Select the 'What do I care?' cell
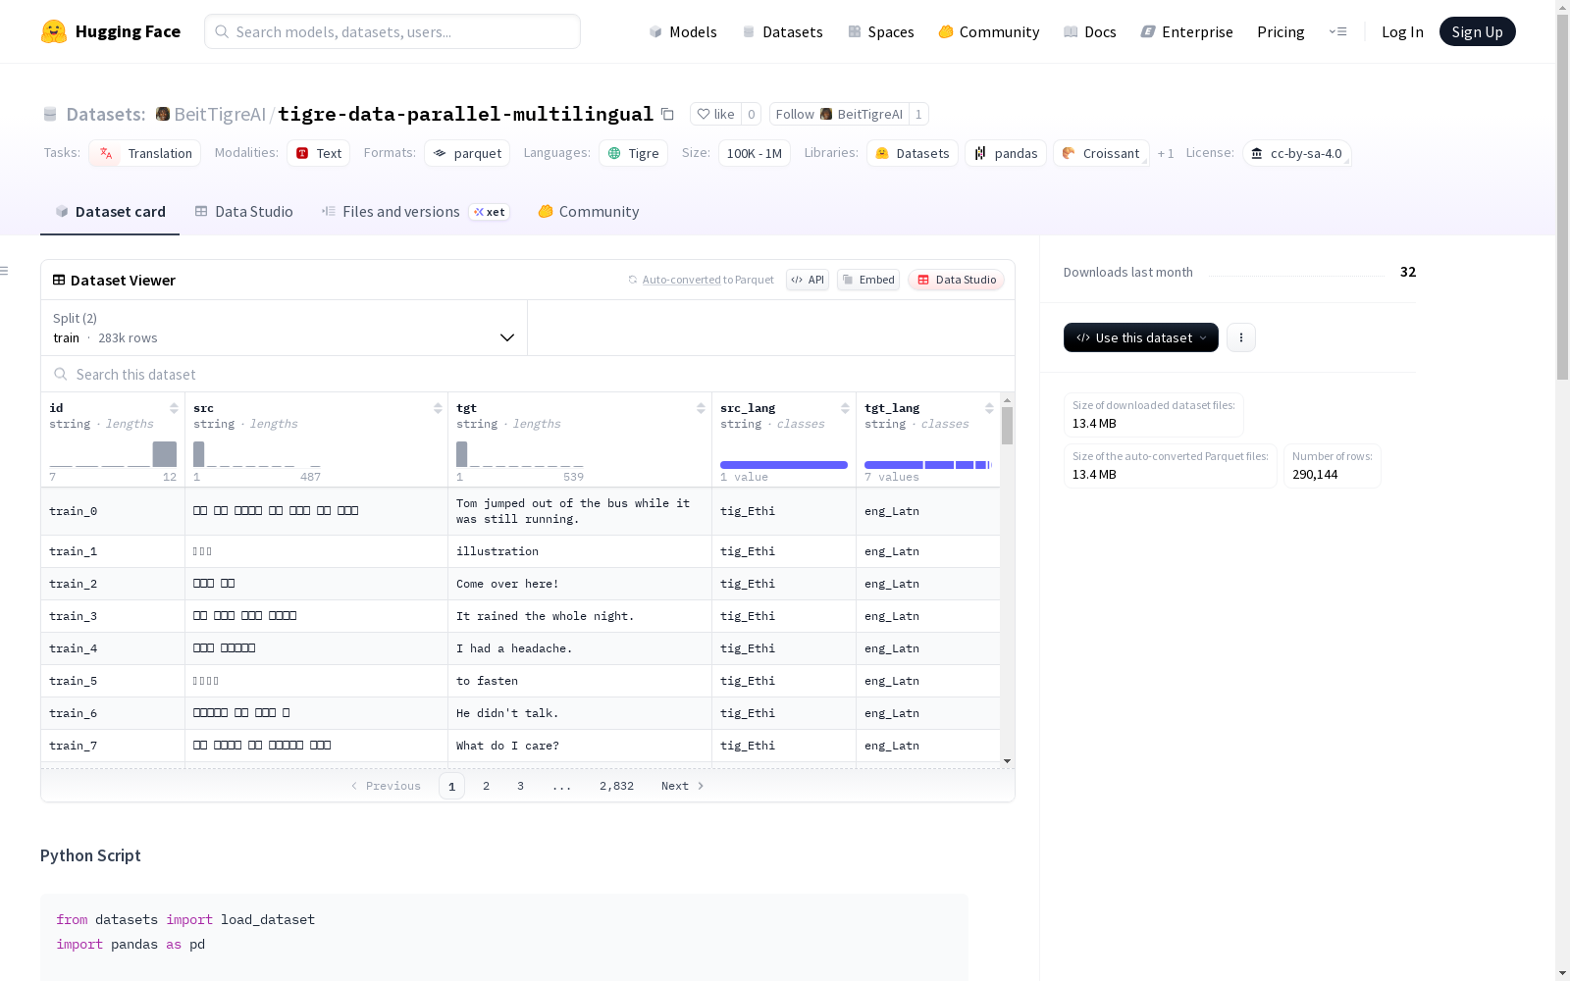Screen dimensions: 1570x981 (x=580, y=746)
